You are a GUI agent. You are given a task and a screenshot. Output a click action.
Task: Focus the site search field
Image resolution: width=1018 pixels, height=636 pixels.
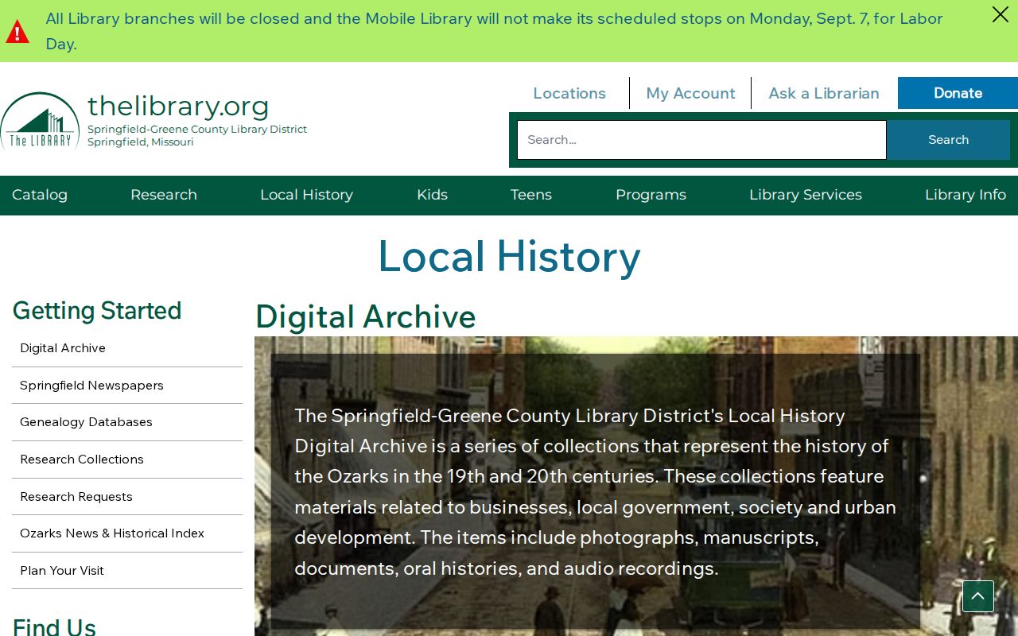pyautogui.click(x=701, y=140)
